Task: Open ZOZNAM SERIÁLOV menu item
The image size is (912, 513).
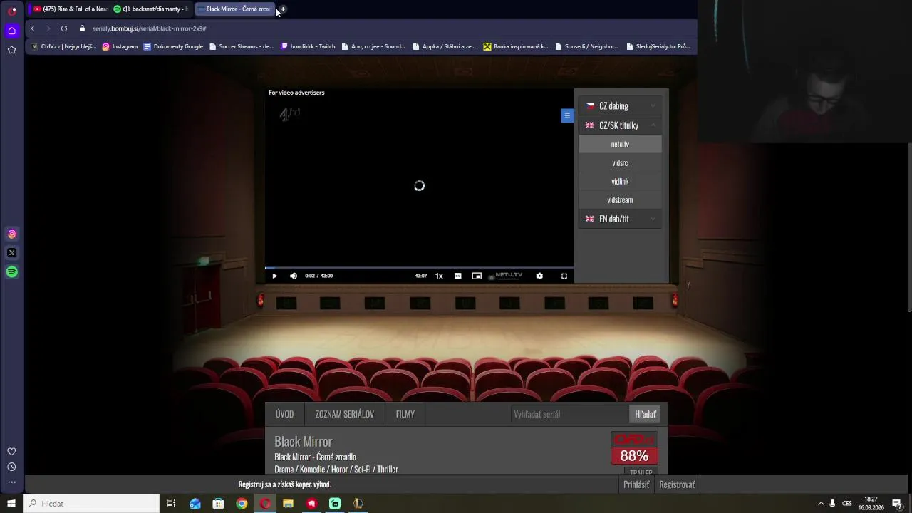Action: (x=345, y=414)
